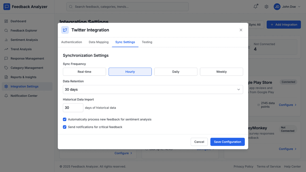Close the Twitter Integration dialog
Image resolution: width=306 pixels, height=172 pixels.
tap(241, 30)
